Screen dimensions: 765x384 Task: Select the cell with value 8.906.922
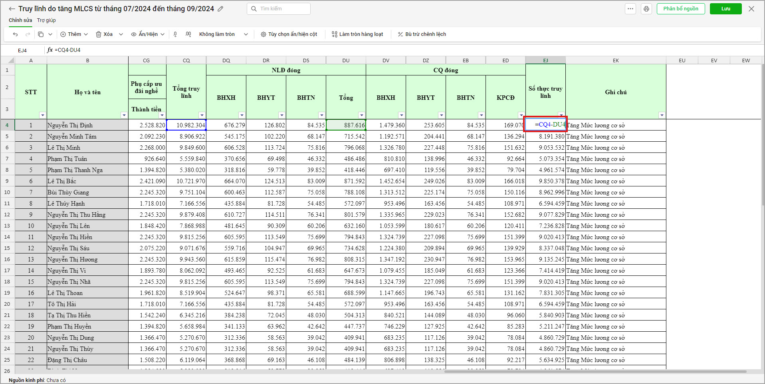coord(186,137)
